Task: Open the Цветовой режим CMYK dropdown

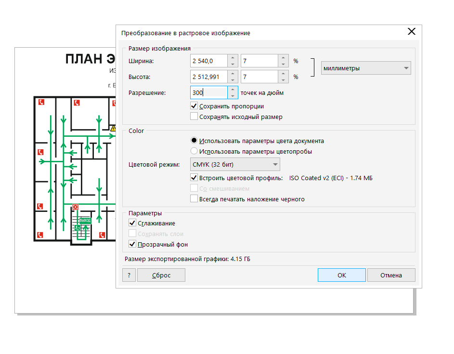Action: coord(235,165)
